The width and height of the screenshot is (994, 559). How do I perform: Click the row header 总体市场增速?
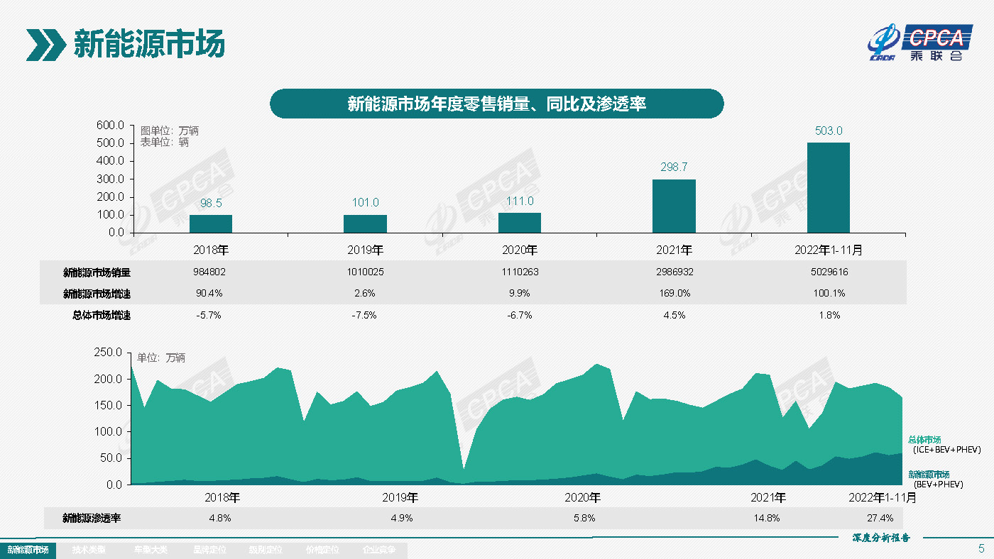coord(102,315)
